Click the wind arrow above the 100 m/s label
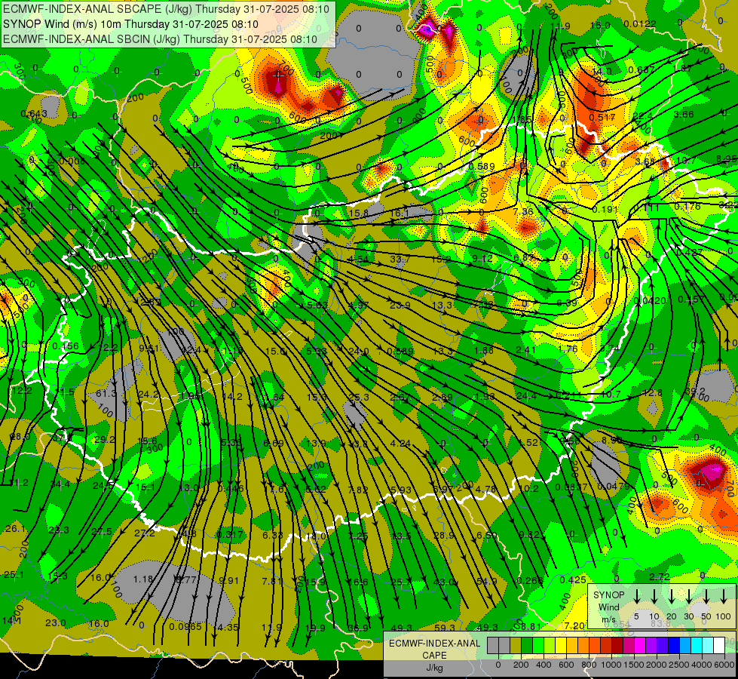Viewport: 738px width, 679px height. (724, 596)
